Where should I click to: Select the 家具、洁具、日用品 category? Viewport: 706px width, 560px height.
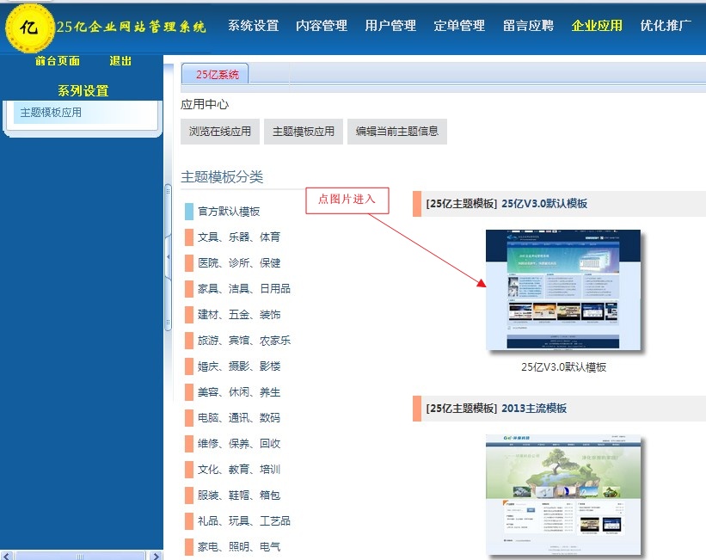[x=244, y=288]
